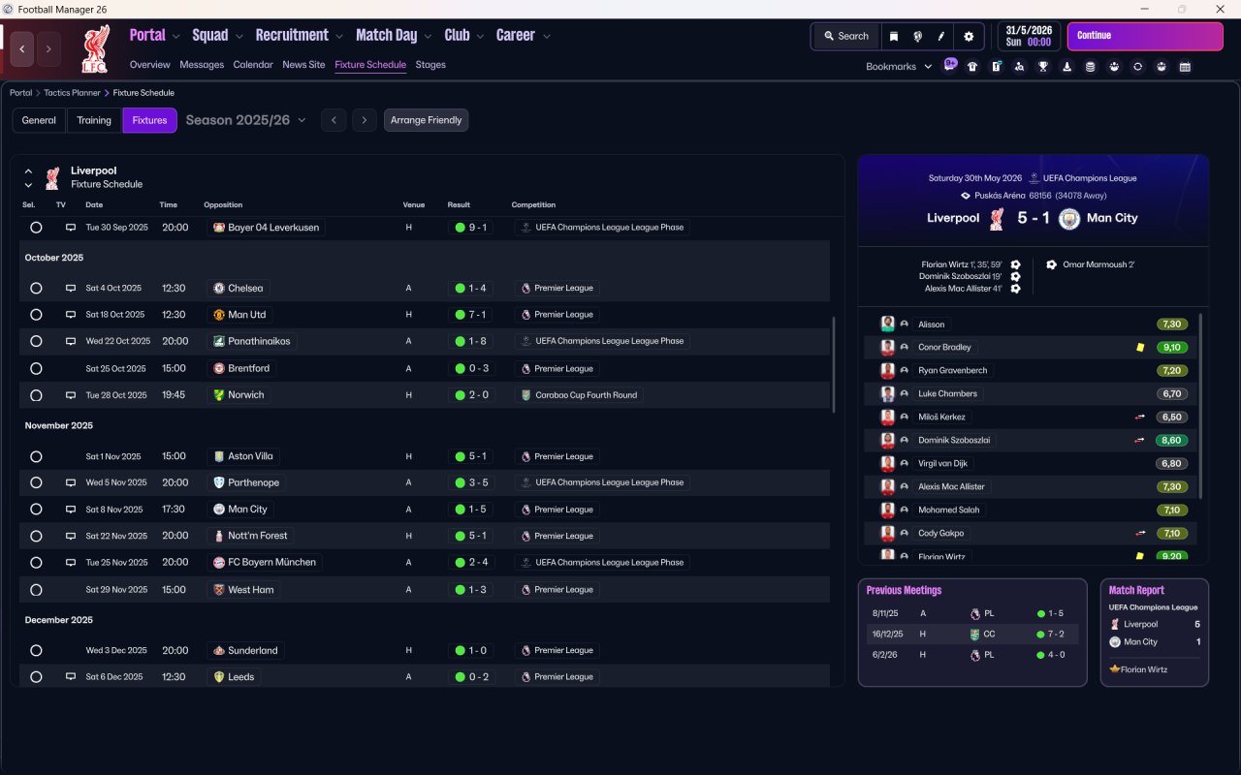Screen dimensions: 1241x775
Task: Open the Bookmarks dropdown
Action: click(899, 67)
